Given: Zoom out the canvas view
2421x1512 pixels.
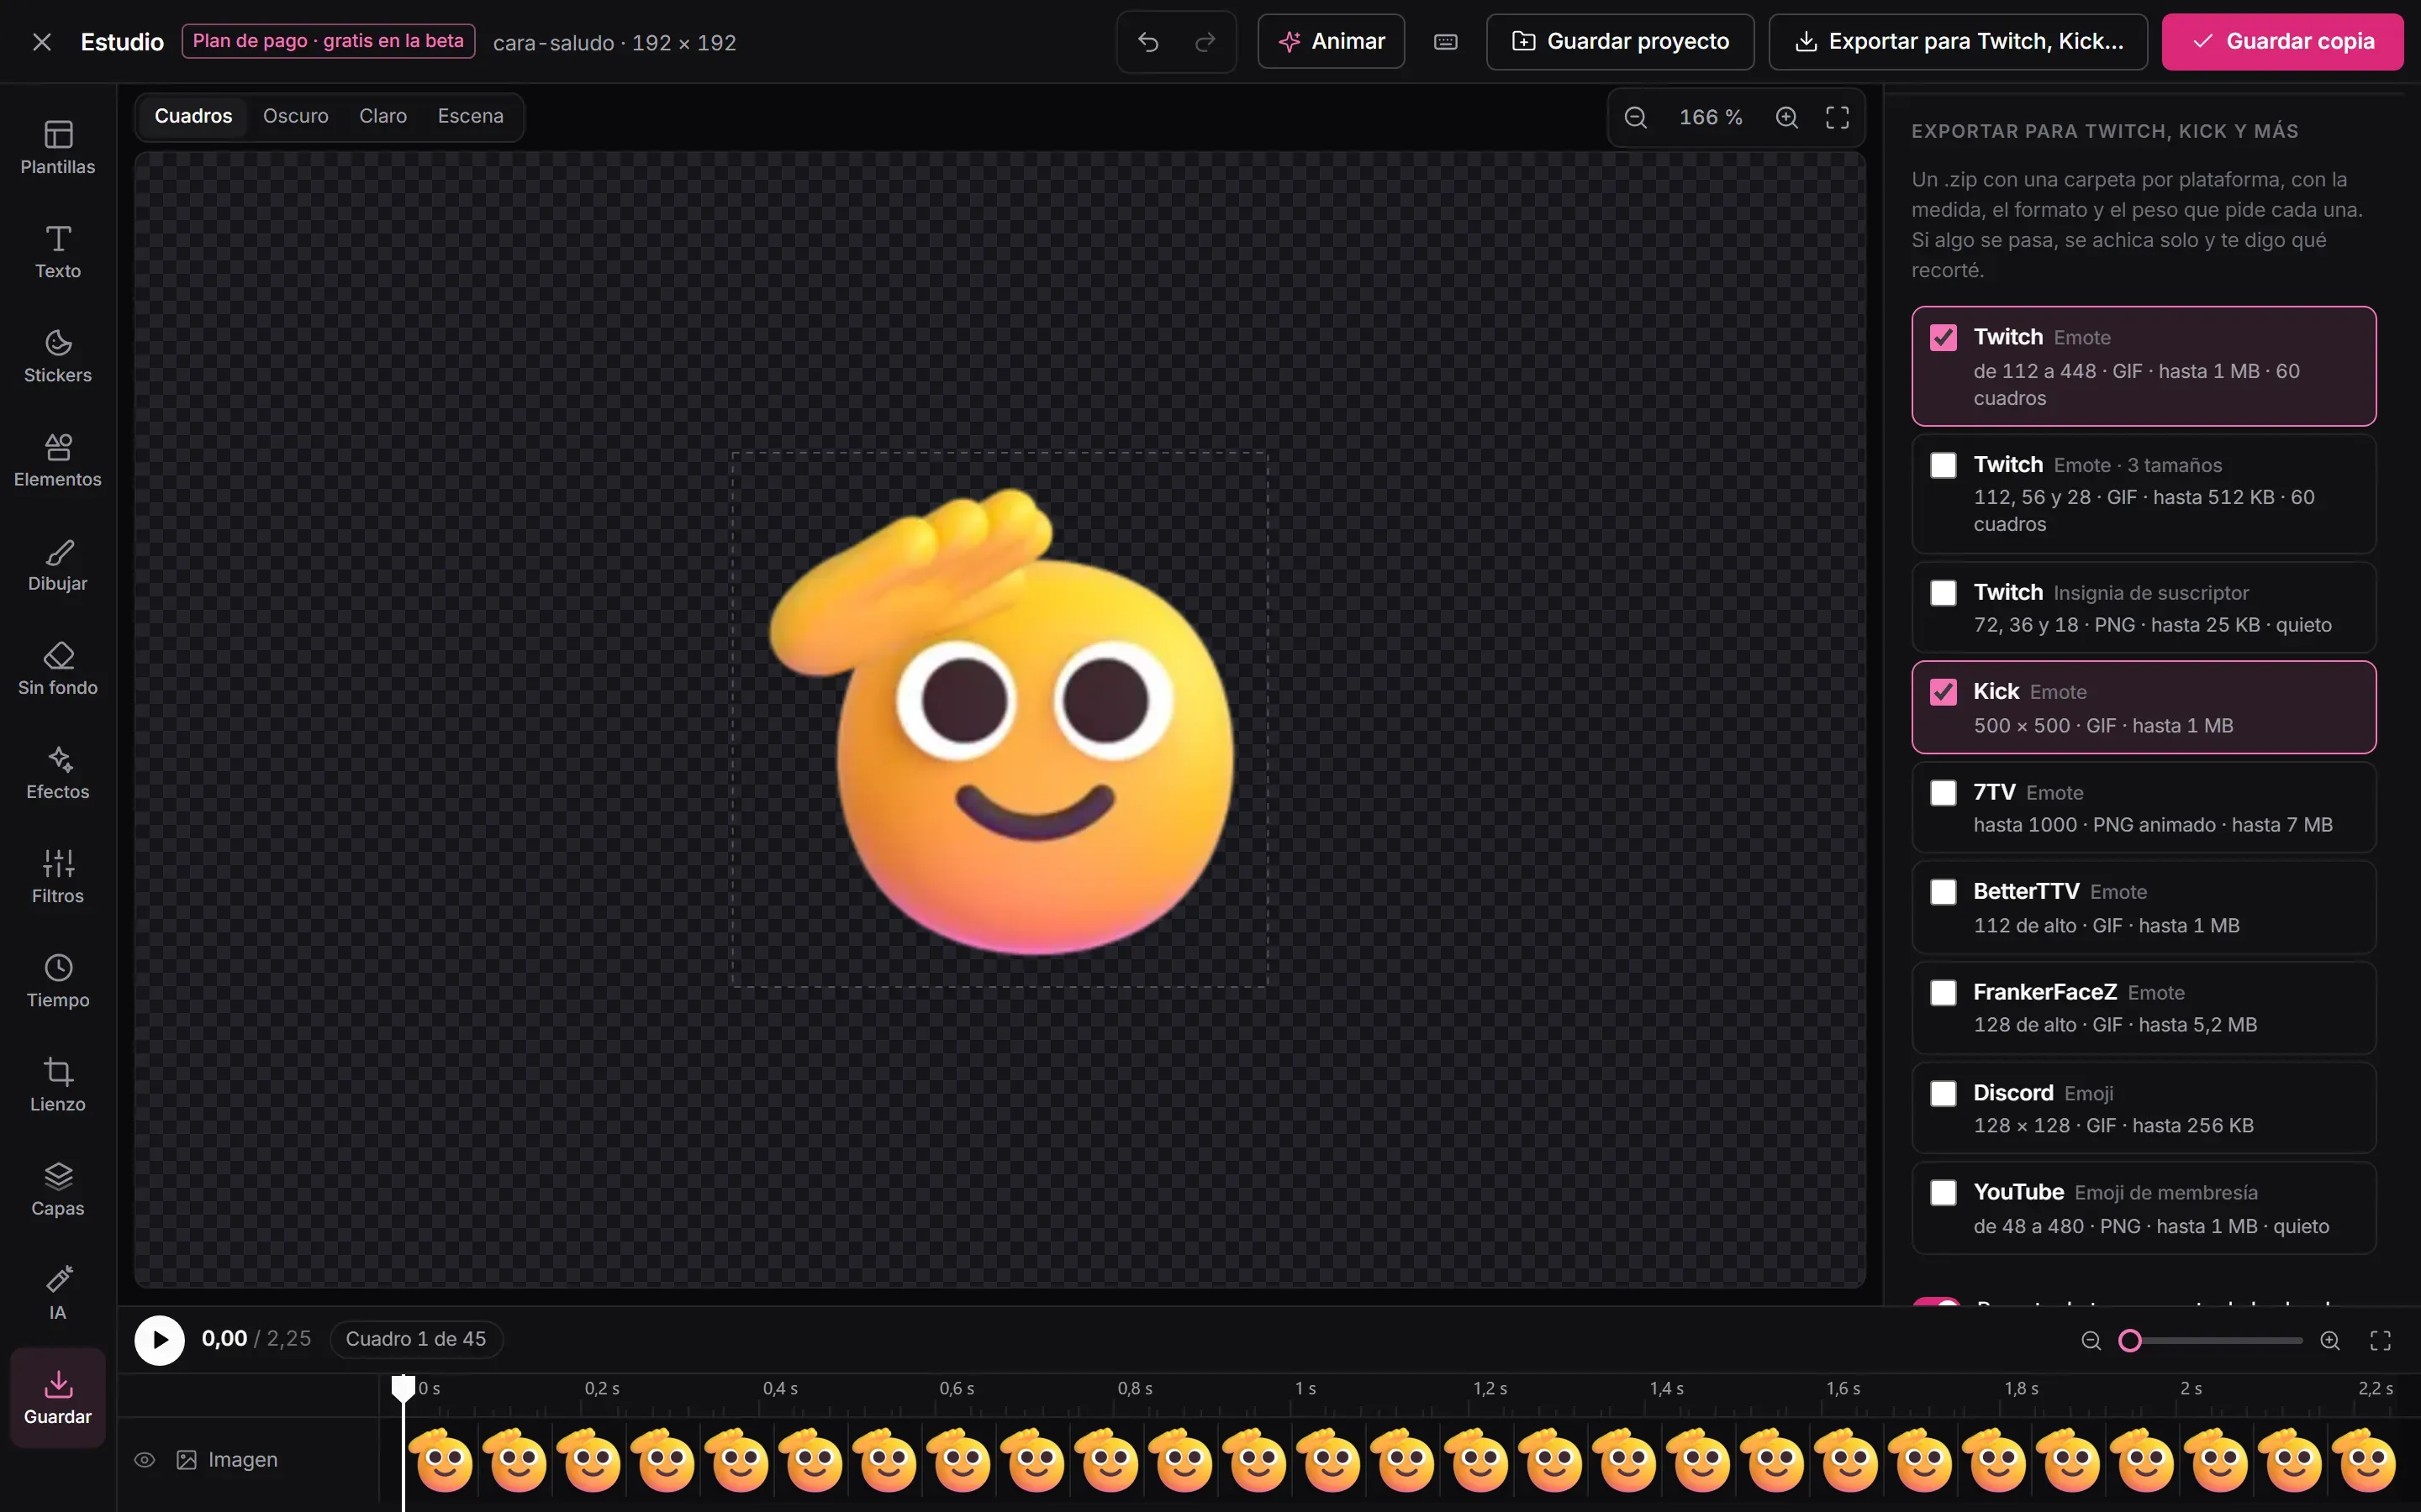Looking at the screenshot, I should click(1636, 117).
